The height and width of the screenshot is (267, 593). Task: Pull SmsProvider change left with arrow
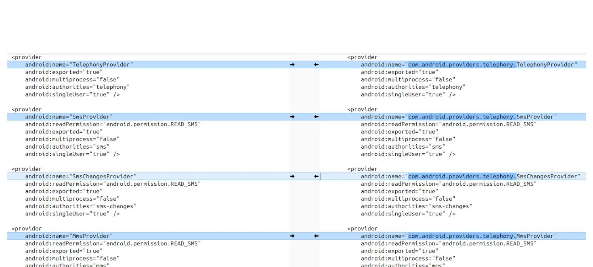pos(316,117)
